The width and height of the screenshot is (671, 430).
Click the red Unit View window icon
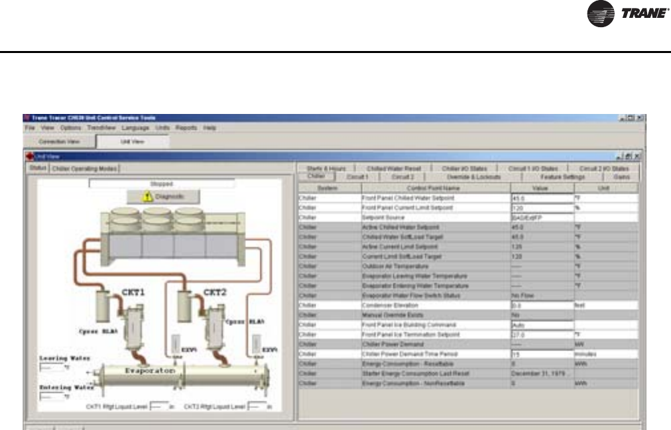[x=30, y=156]
